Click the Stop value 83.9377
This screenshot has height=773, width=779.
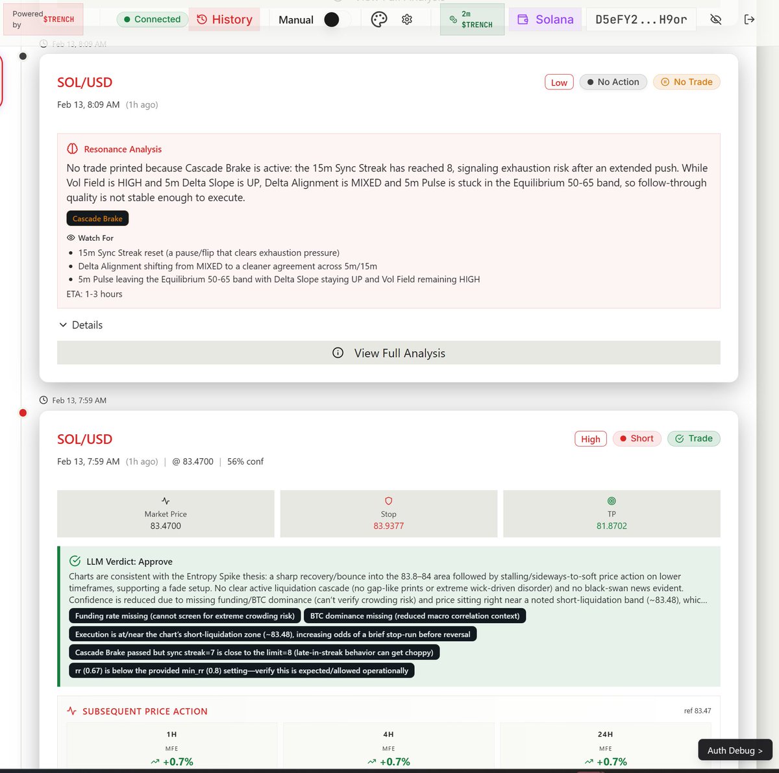(x=389, y=526)
